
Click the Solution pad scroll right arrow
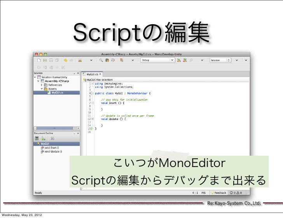(78, 128)
